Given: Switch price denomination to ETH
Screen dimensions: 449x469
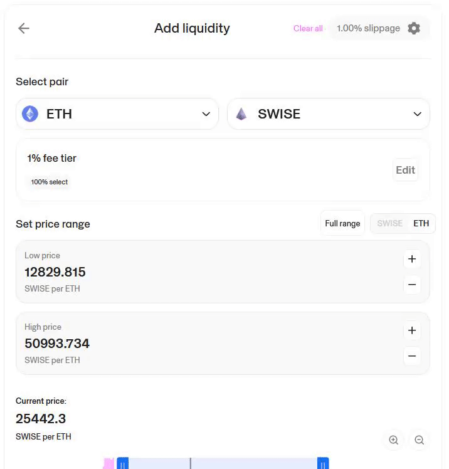Looking at the screenshot, I should [x=421, y=224].
